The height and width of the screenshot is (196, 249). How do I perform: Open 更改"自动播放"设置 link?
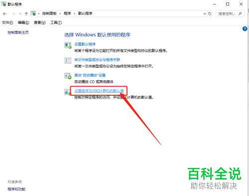coord(90,75)
